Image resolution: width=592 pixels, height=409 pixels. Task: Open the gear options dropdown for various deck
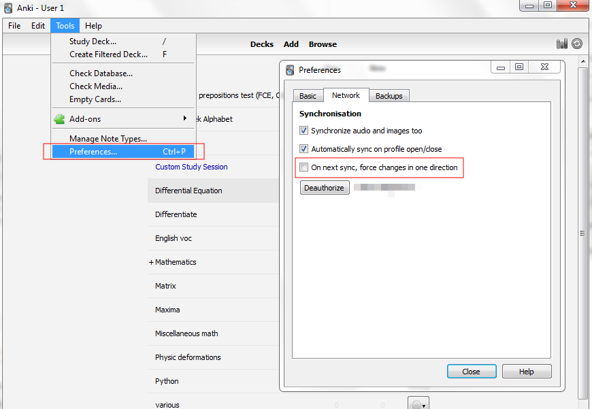(x=418, y=404)
